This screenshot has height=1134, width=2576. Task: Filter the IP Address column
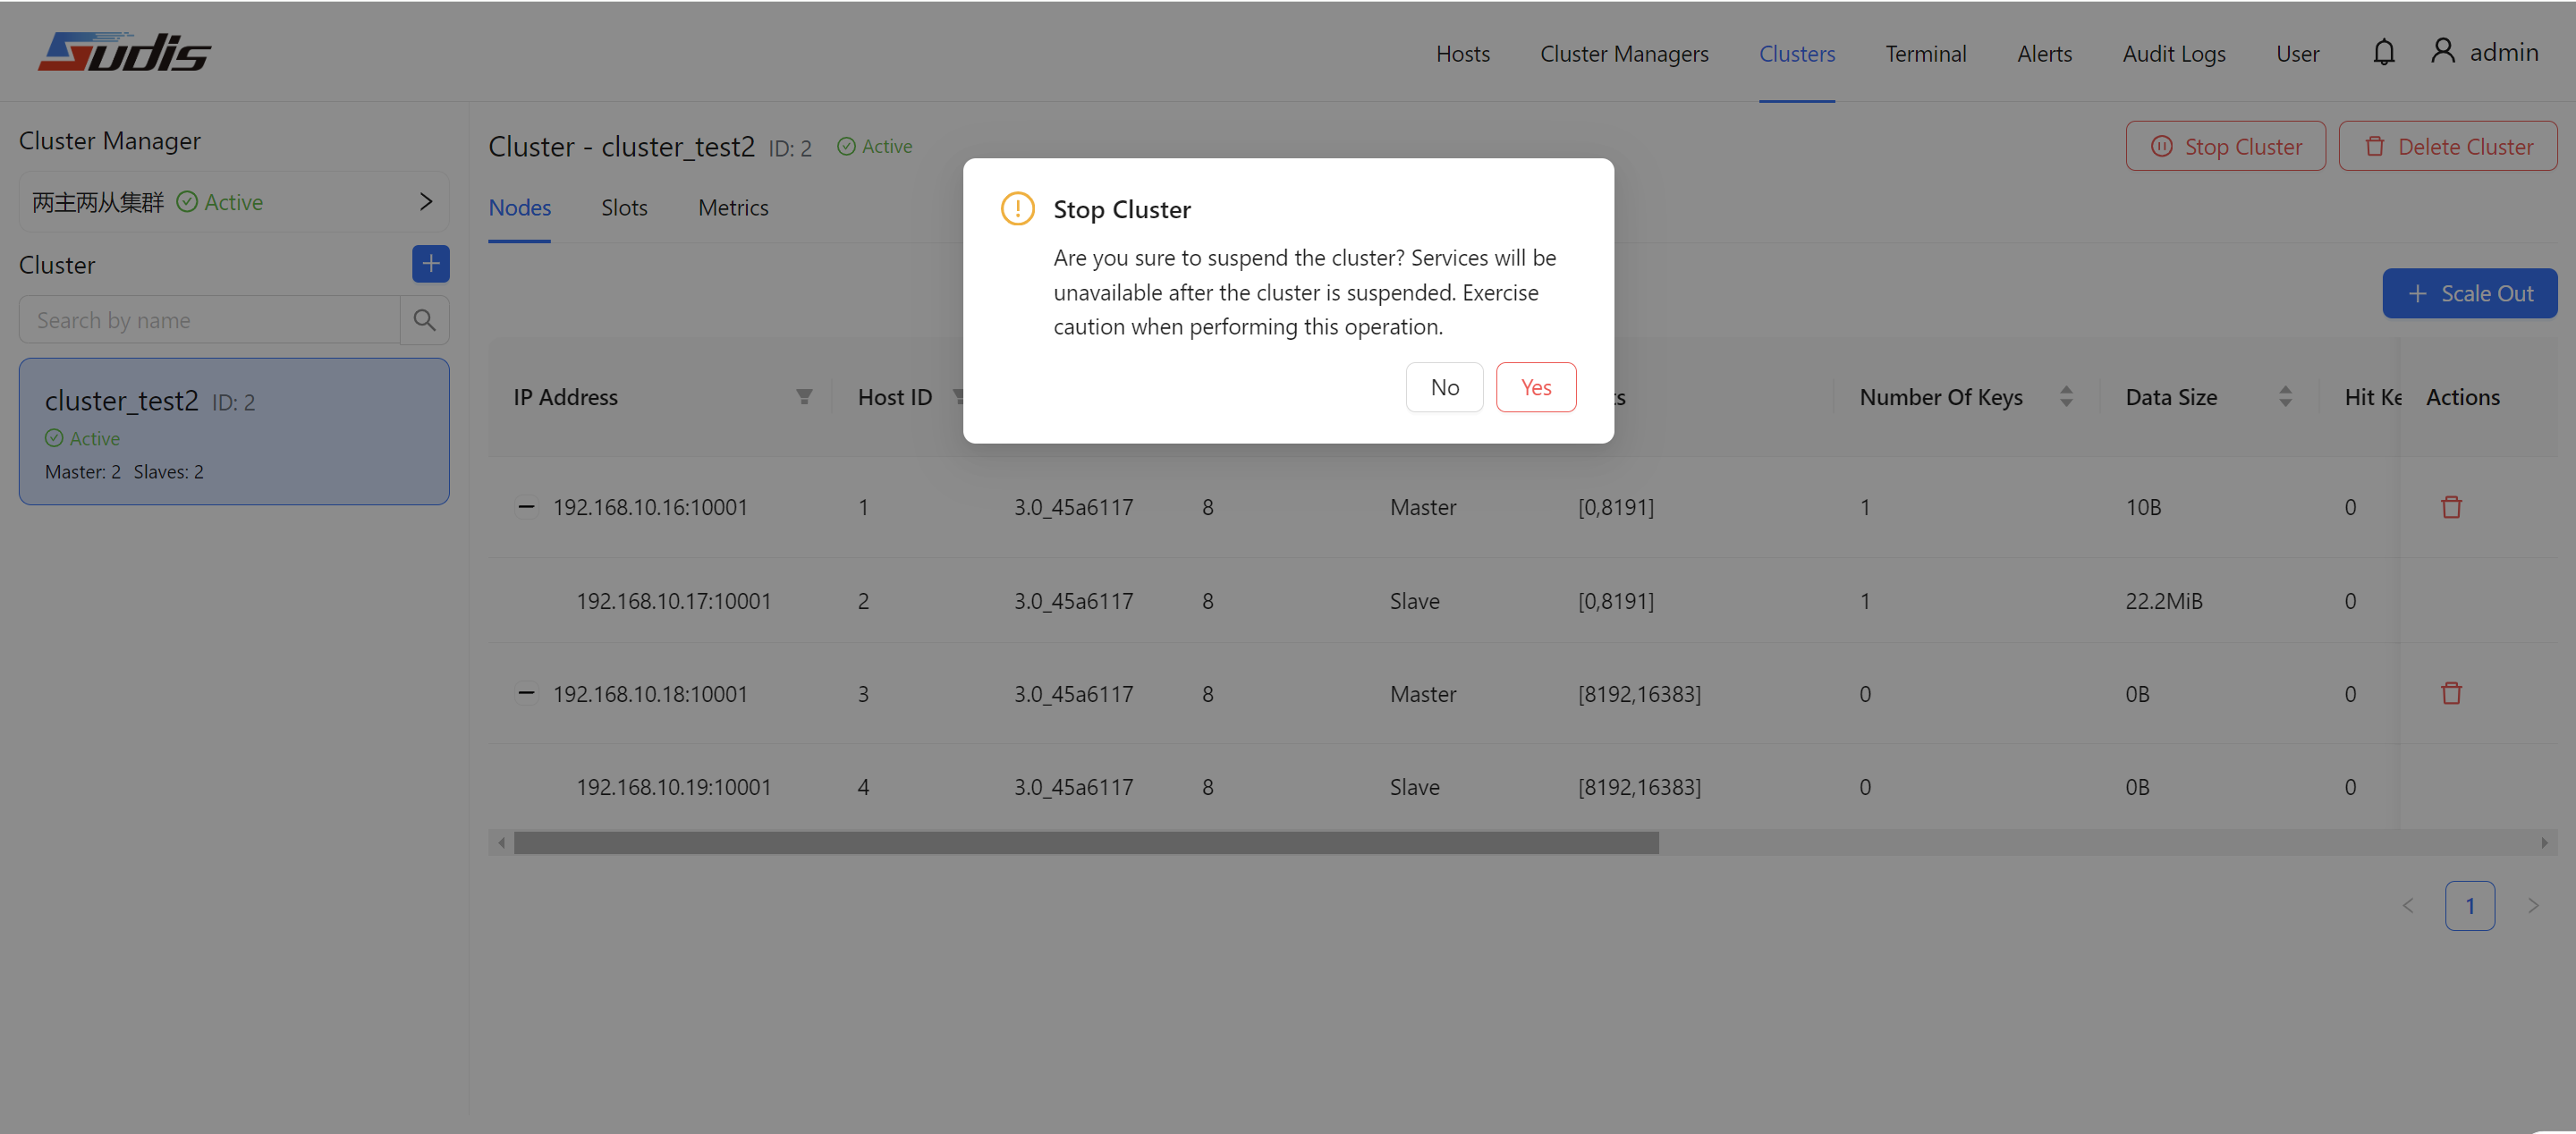pos(804,397)
